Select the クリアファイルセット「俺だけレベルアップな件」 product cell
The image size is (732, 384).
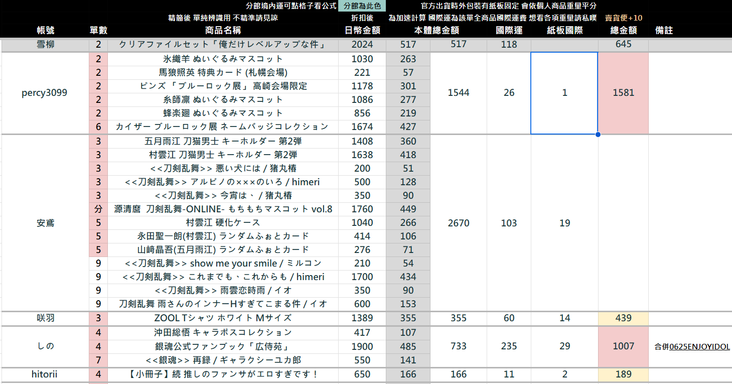coord(223,44)
